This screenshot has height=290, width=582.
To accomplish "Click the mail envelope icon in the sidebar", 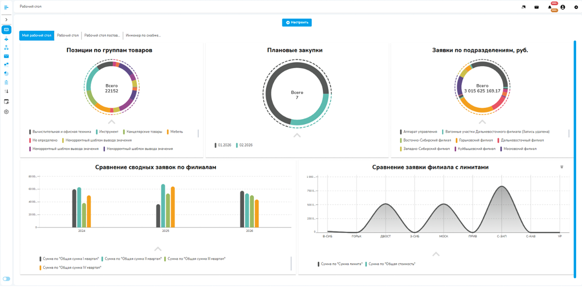I will click(6, 56).
